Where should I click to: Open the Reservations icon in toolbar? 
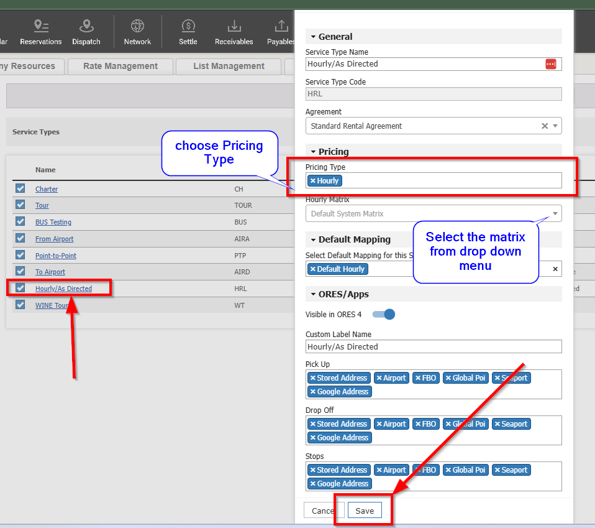[41, 26]
